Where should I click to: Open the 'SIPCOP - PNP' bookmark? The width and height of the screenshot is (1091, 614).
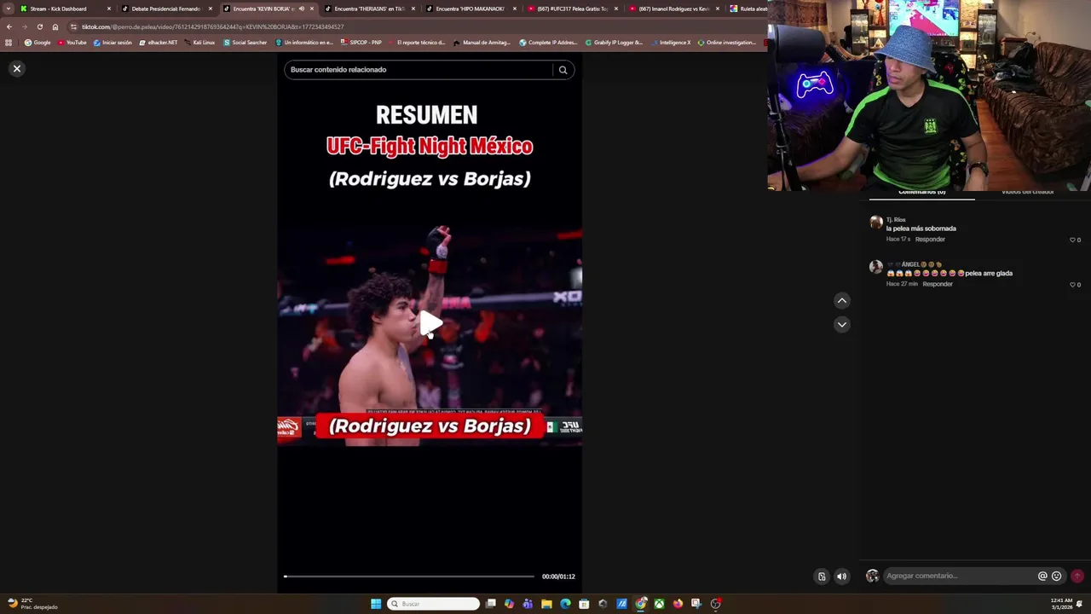pyautogui.click(x=361, y=43)
